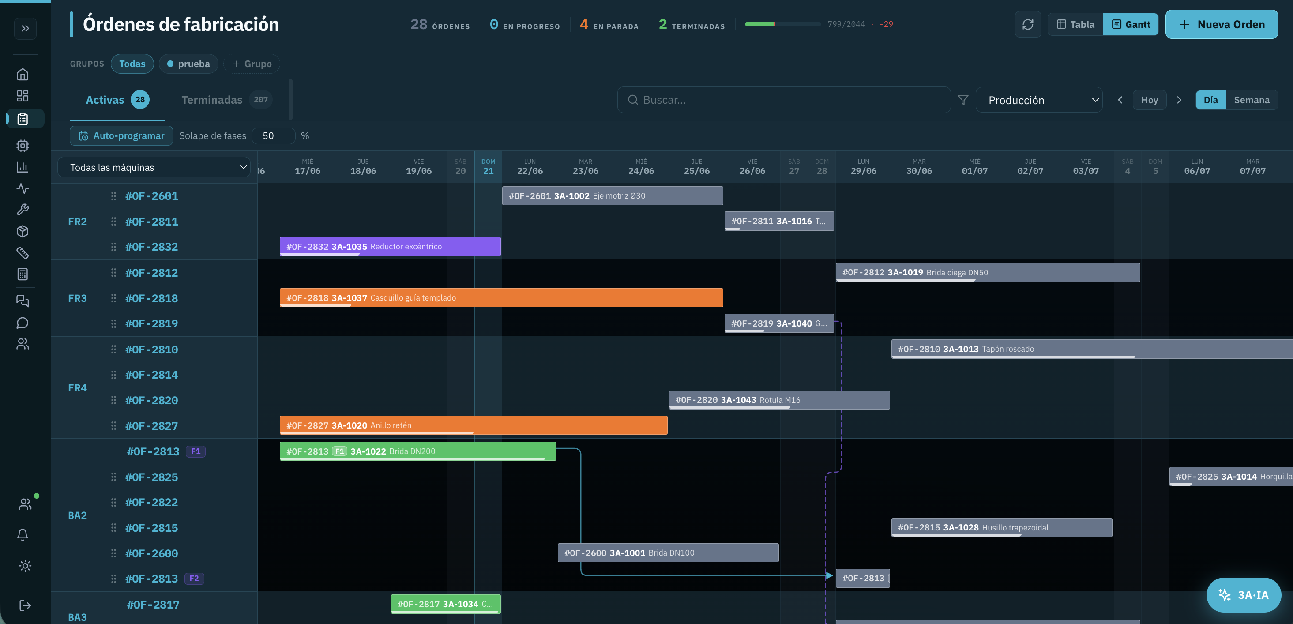Image resolution: width=1293 pixels, height=624 pixels.
Task: Click the green #OF-2817 3A-1034 bar
Action: [446, 604]
